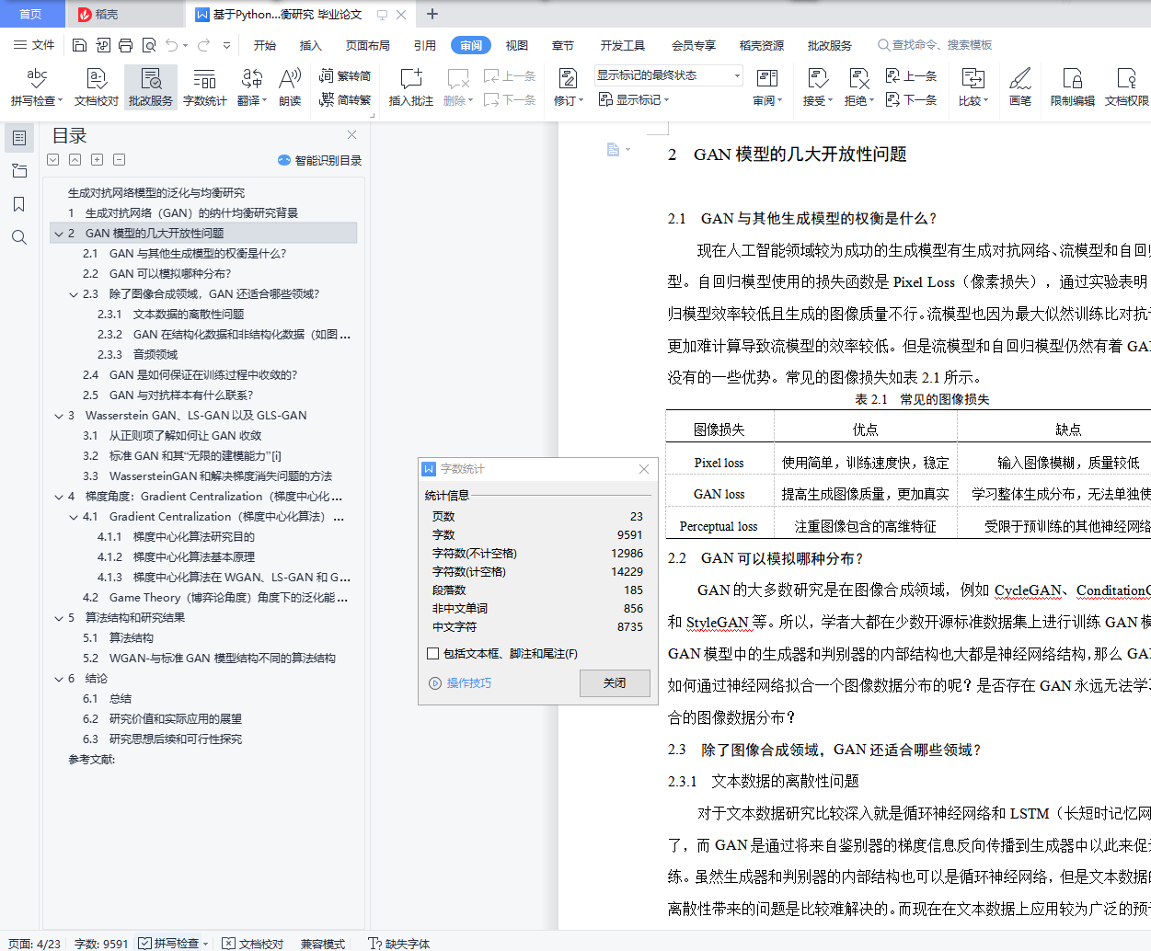1151x951 pixels.
Task: Open the search panel in the sidebar
Action: pos(19,237)
